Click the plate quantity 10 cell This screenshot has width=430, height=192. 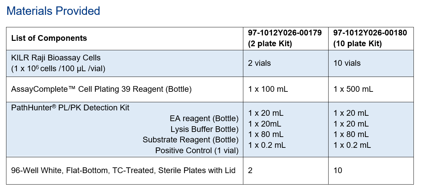point(338,171)
